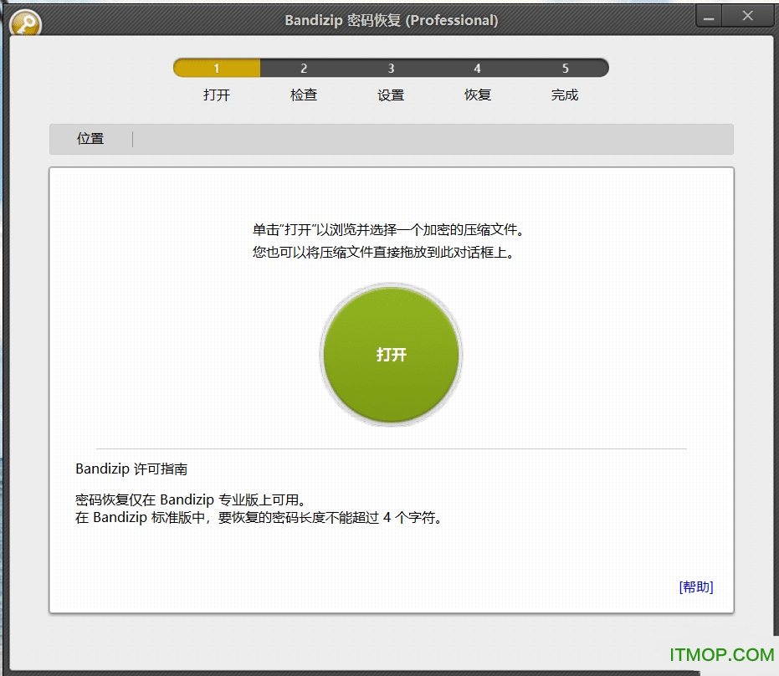The image size is (779, 676).
Task: Click step 2 circle on the progress bar
Action: [303, 68]
